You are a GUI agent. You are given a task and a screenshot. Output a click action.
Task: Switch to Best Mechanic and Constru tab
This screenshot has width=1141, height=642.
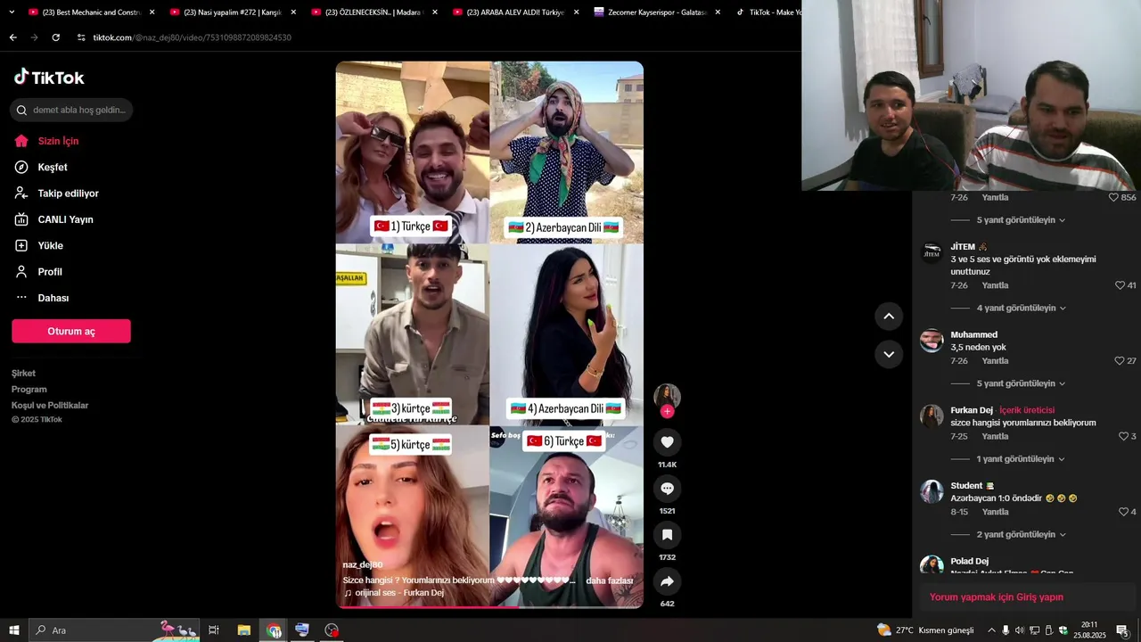tap(92, 12)
